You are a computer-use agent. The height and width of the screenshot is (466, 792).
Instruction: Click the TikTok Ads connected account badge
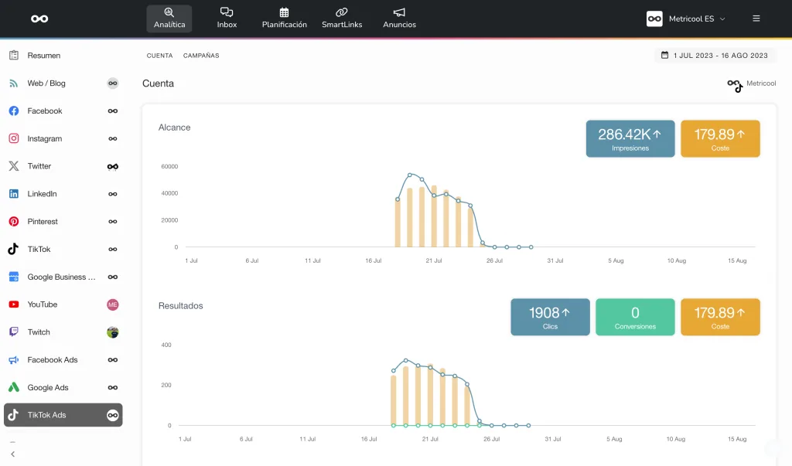point(113,415)
